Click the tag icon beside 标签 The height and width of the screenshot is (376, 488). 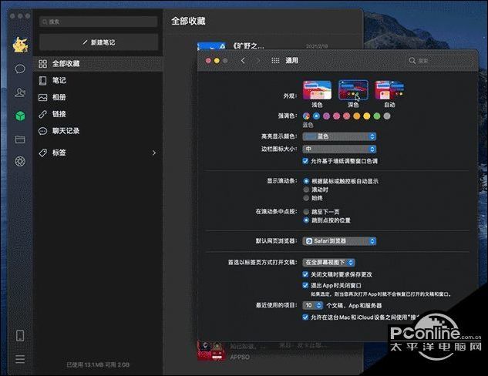[x=42, y=153]
